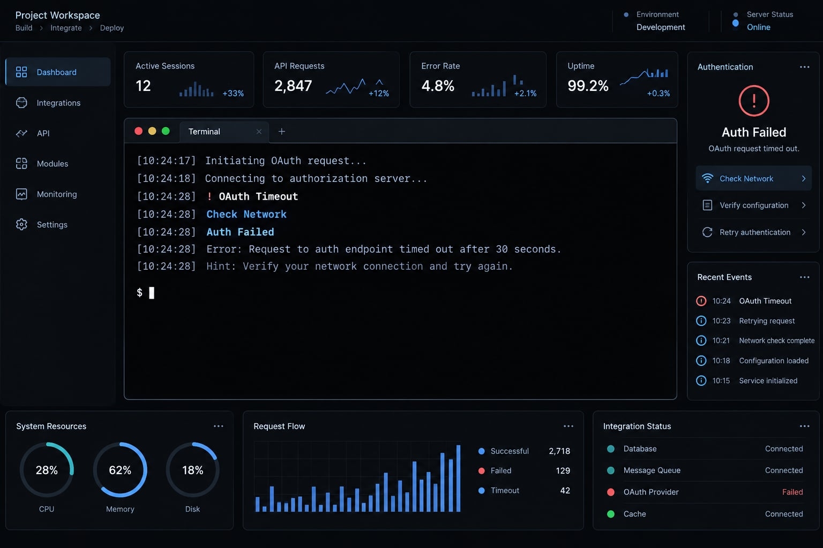Click the OAuth Timeout alert event icon
The height and width of the screenshot is (548, 823).
coord(701,301)
